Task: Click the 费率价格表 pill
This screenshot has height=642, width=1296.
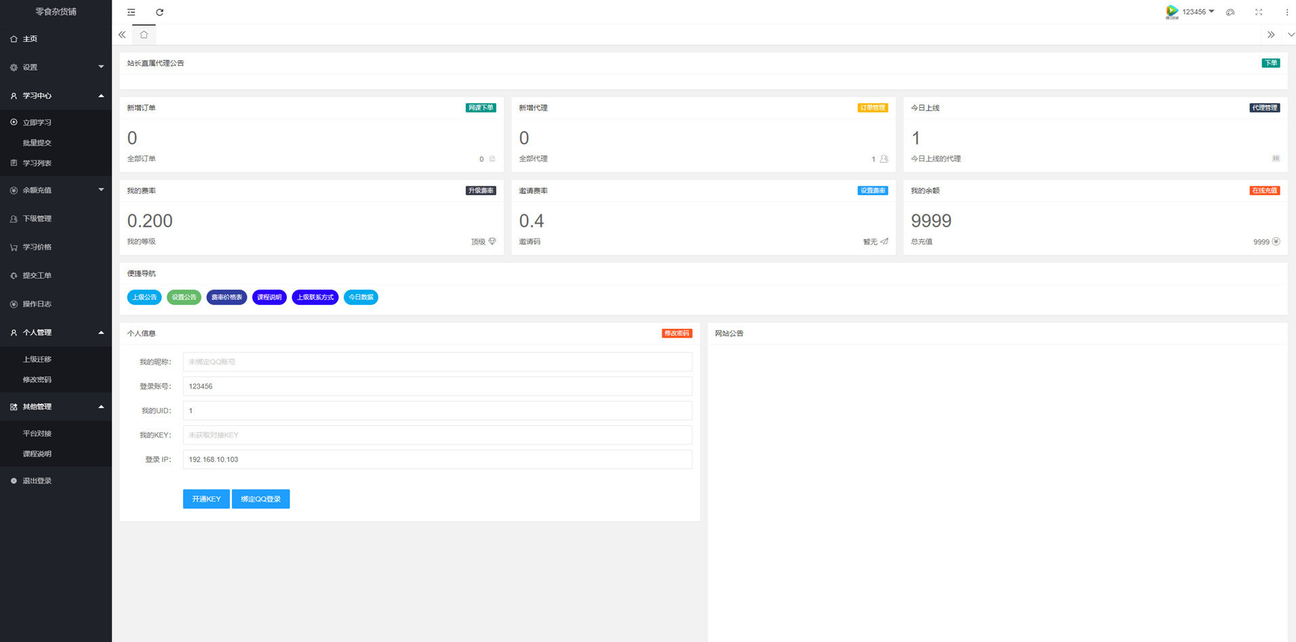Action: 226,297
